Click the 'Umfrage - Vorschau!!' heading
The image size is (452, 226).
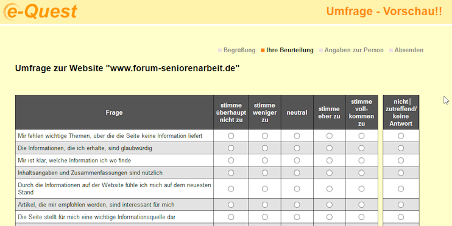[x=384, y=11]
